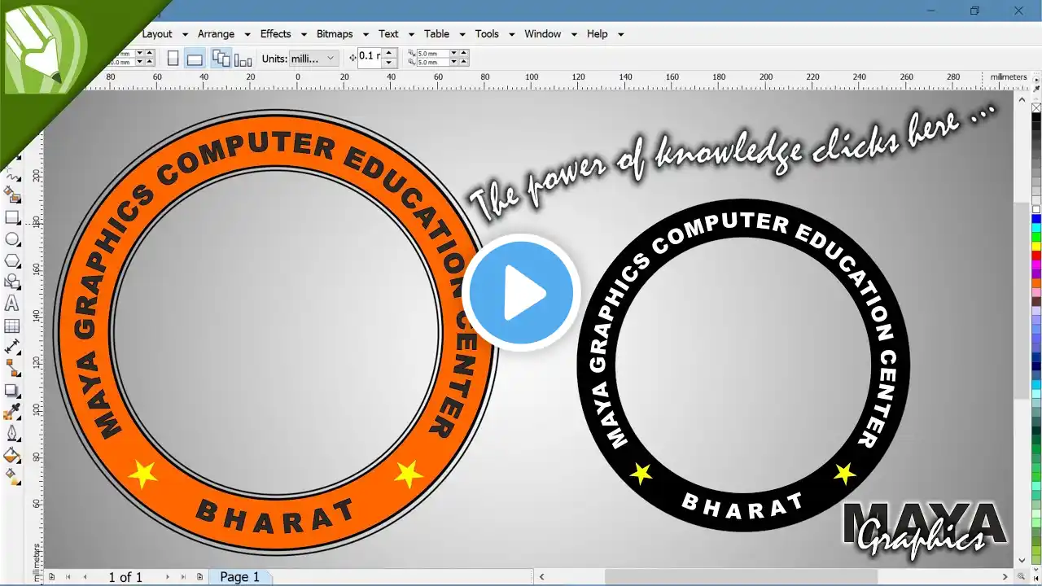Go to last page arrow
The width and height of the screenshot is (1042, 586).
[x=184, y=577]
